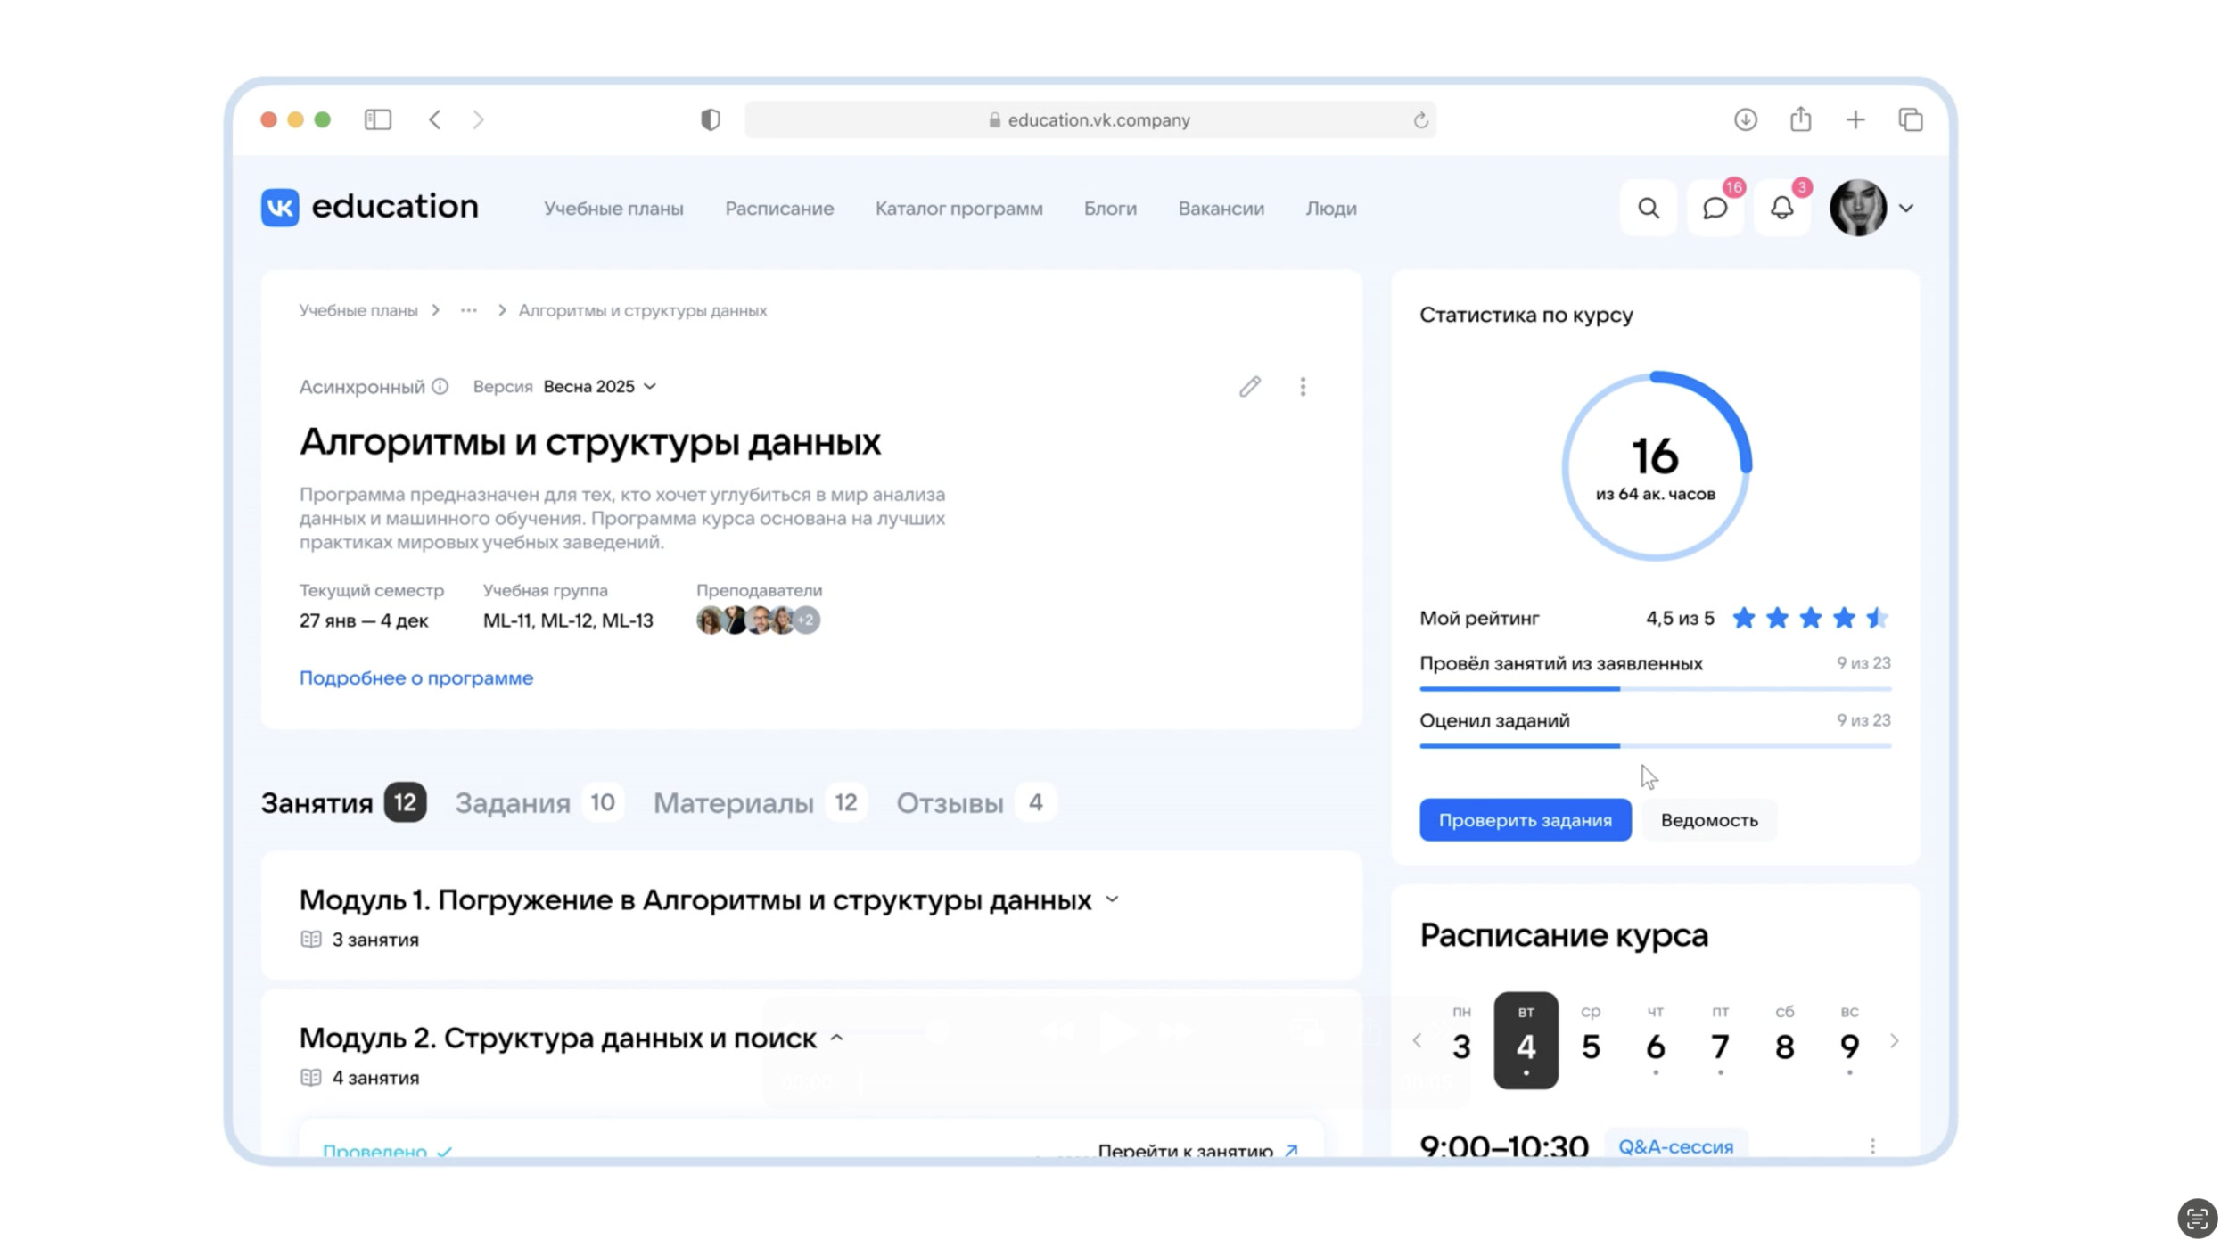2229x1248 pixels.
Task: Click the Проверить задания button
Action: pyautogui.click(x=1525, y=820)
